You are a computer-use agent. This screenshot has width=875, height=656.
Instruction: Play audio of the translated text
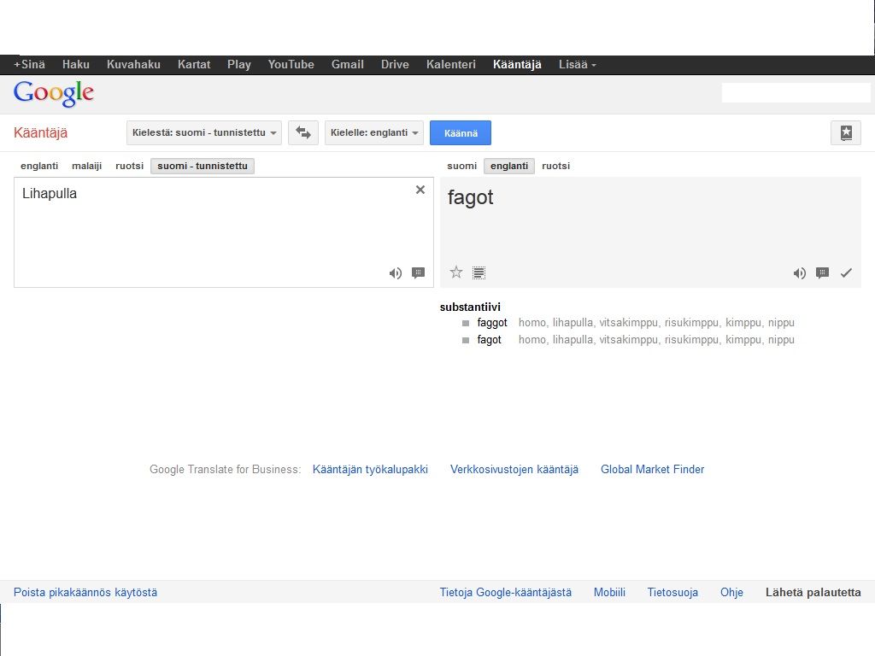[x=799, y=273]
